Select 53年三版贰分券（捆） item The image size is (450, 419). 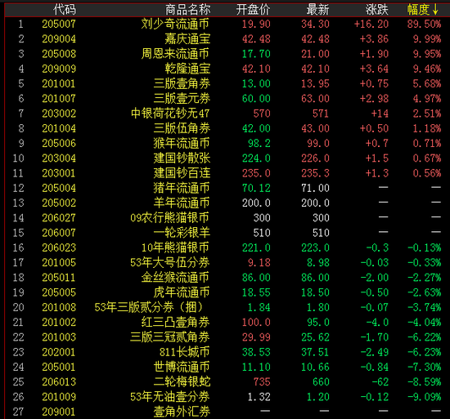(149, 307)
